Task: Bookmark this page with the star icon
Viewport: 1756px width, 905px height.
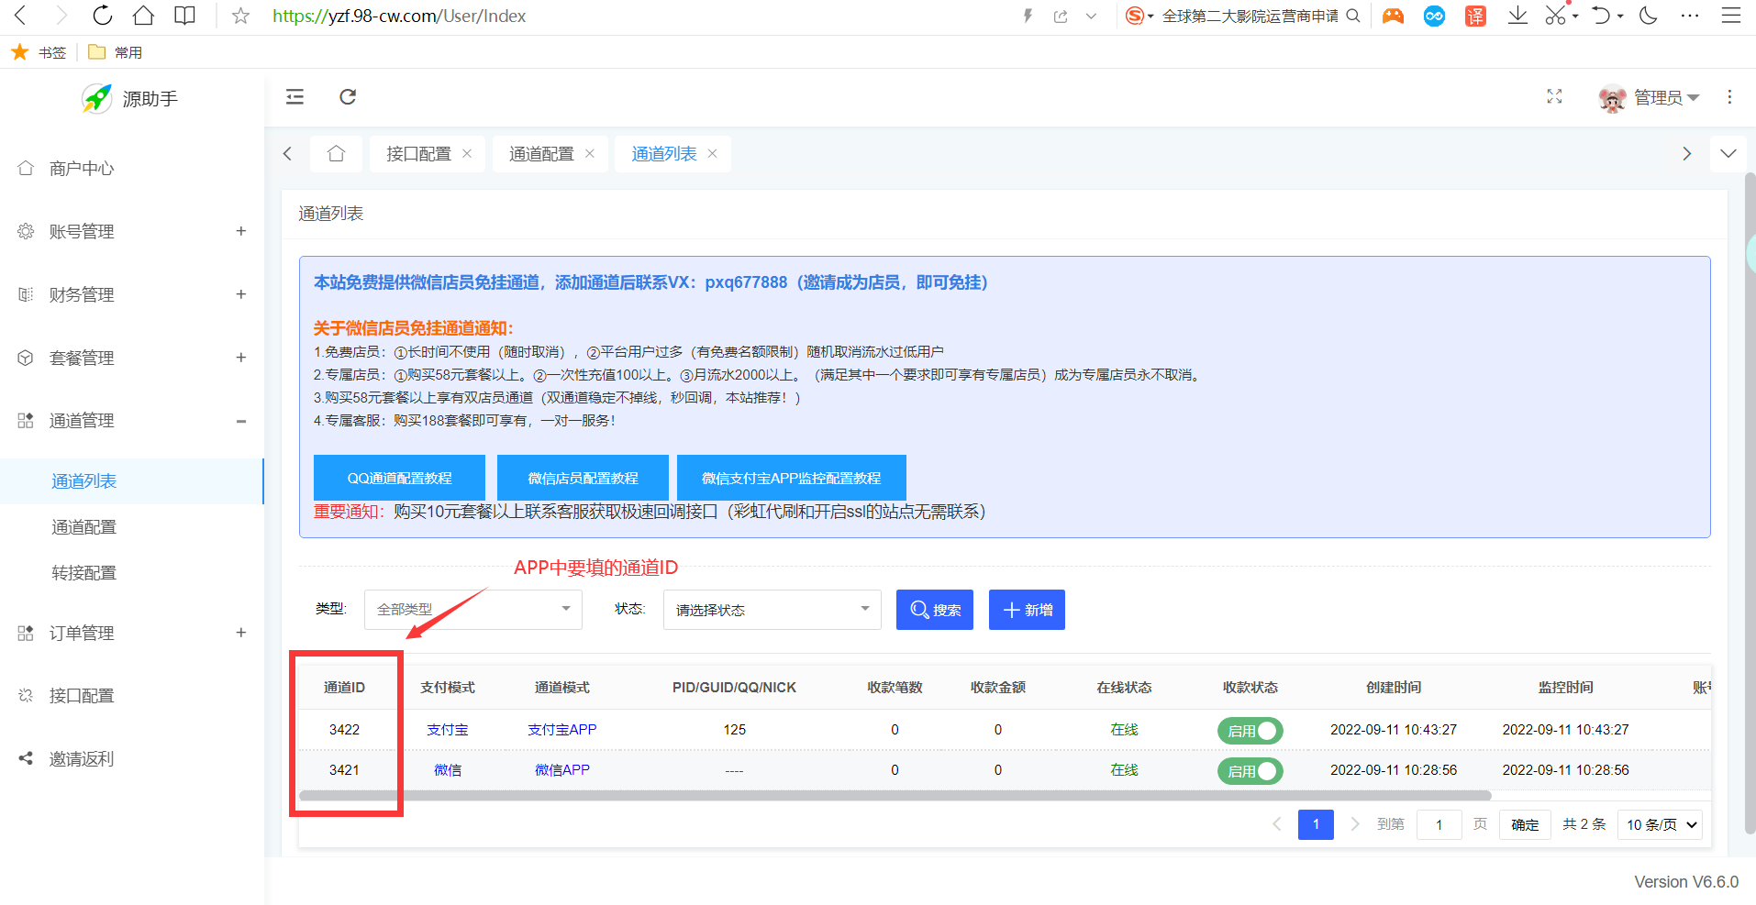Action: pos(240,16)
